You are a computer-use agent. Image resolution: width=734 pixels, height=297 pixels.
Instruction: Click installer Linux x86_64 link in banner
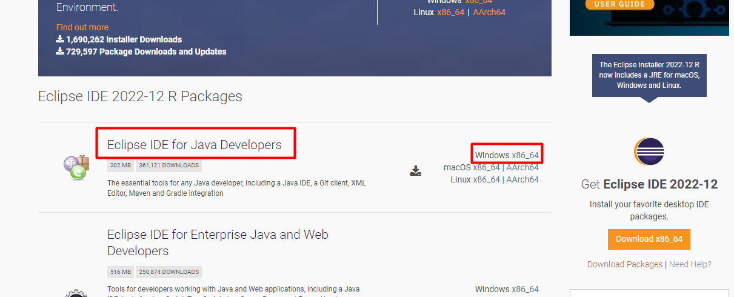pos(450,12)
